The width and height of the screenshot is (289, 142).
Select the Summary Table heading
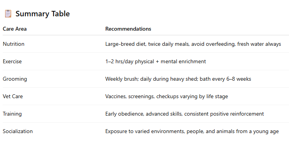[x=43, y=14]
